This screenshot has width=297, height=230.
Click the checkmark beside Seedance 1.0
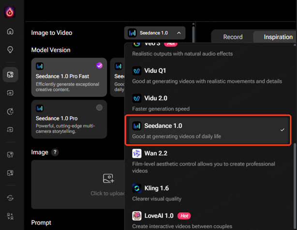click(x=282, y=130)
